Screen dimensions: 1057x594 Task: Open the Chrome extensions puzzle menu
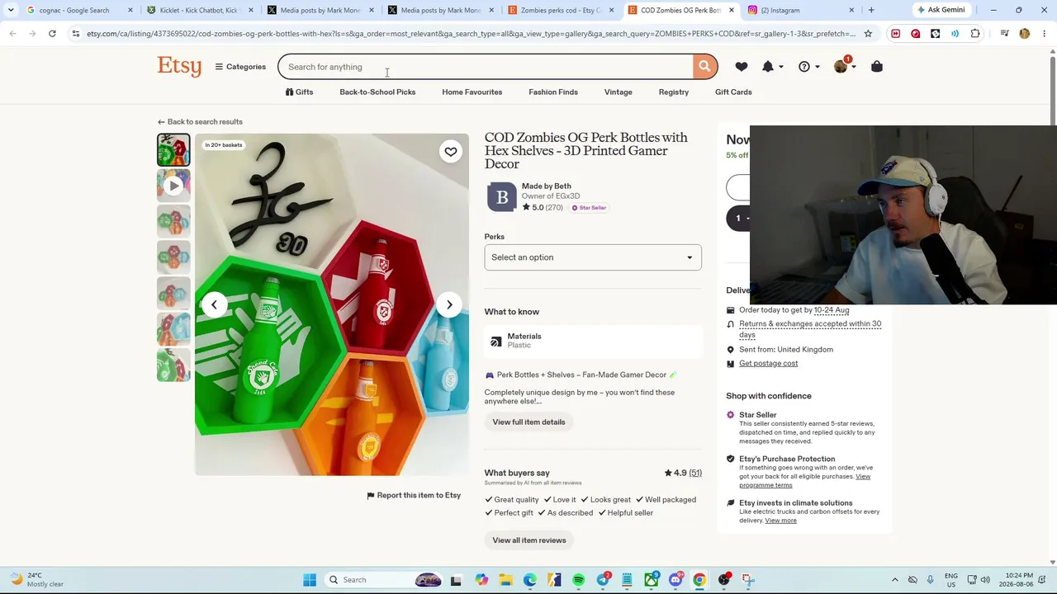click(x=975, y=34)
